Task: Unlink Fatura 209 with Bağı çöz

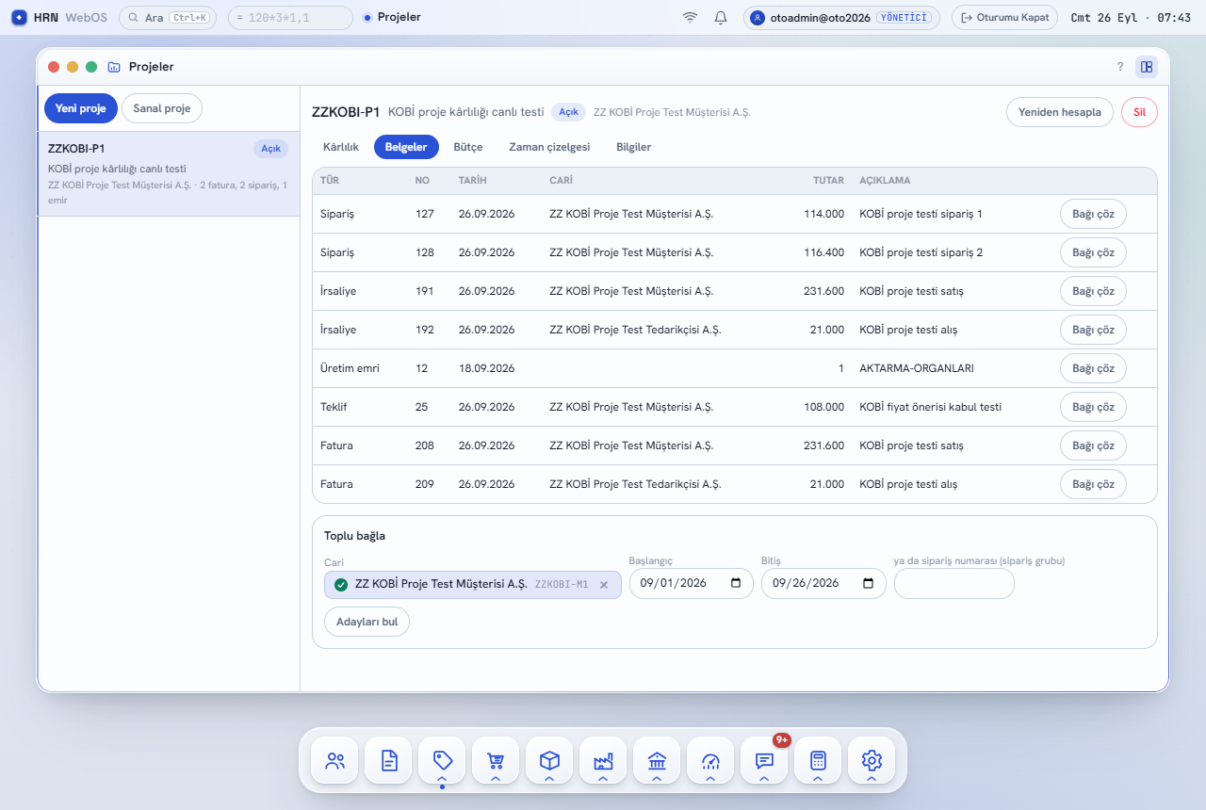Action: 1093,484
